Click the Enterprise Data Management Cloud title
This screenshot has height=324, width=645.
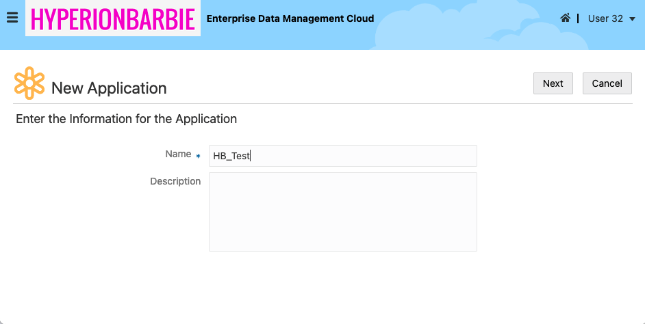pyautogui.click(x=290, y=18)
